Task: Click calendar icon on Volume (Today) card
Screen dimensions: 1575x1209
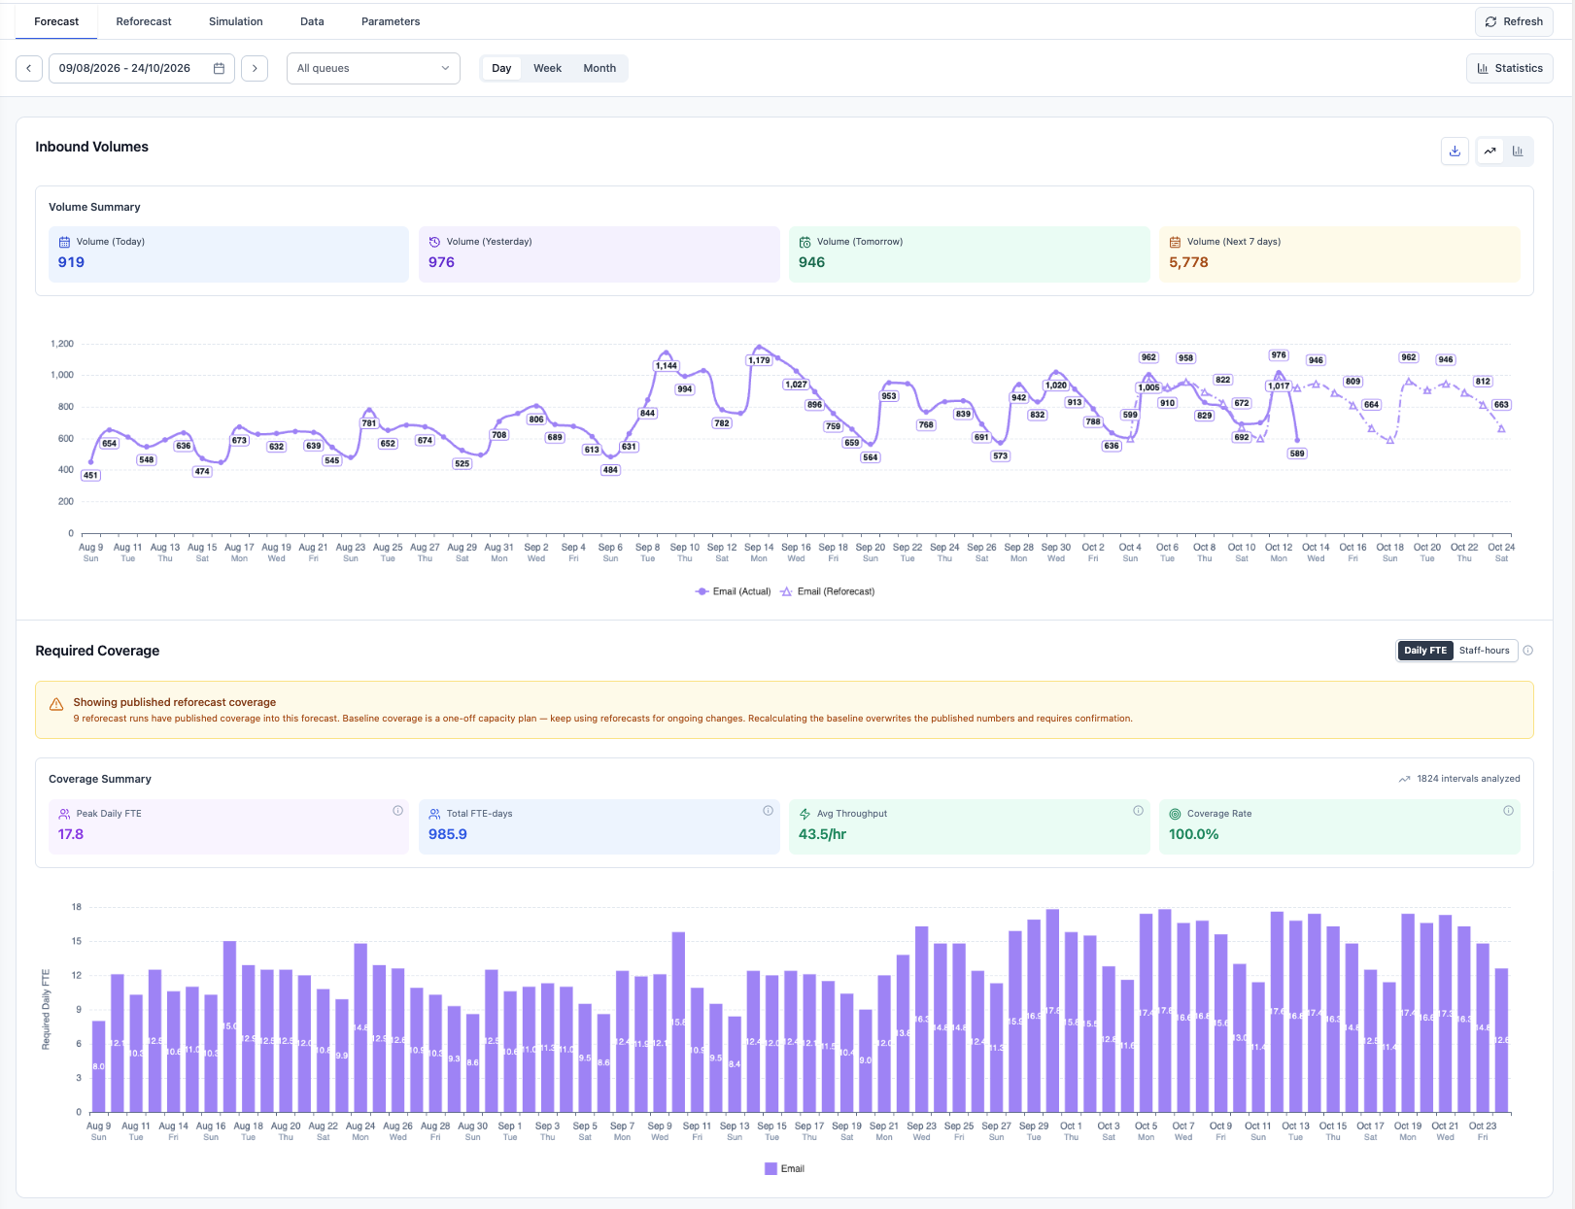Action: pyautogui.click(x=64, y=242)
